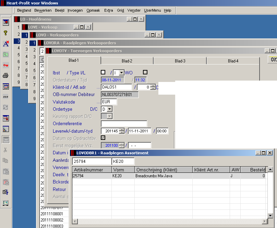The height and width of the screenshot is (228, 277).
Task: Open the Ordertype D/C dropdown
Action: point(109,109)
